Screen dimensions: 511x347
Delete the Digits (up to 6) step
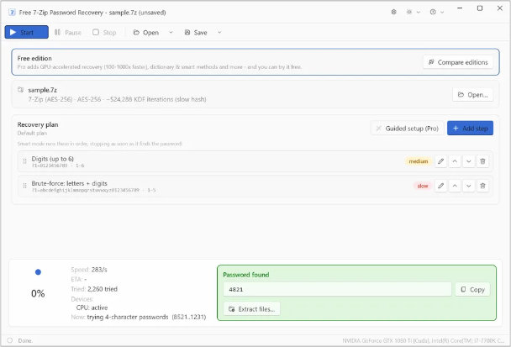coord(482,161)
